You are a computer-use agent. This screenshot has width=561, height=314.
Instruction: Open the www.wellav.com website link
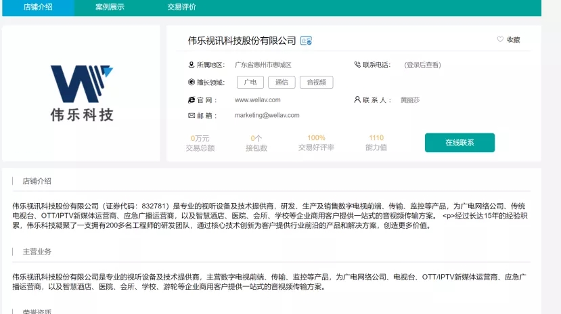(x=258, y=100)
